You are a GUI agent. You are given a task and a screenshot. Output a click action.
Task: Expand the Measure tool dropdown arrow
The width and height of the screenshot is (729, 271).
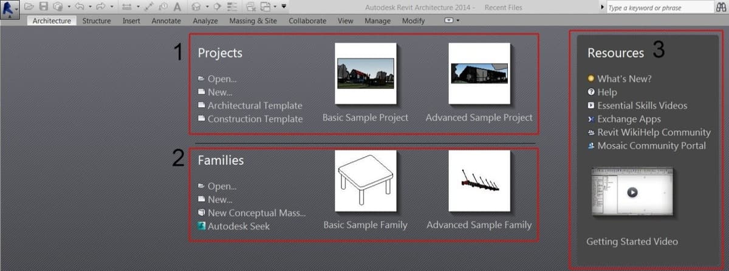138,7
